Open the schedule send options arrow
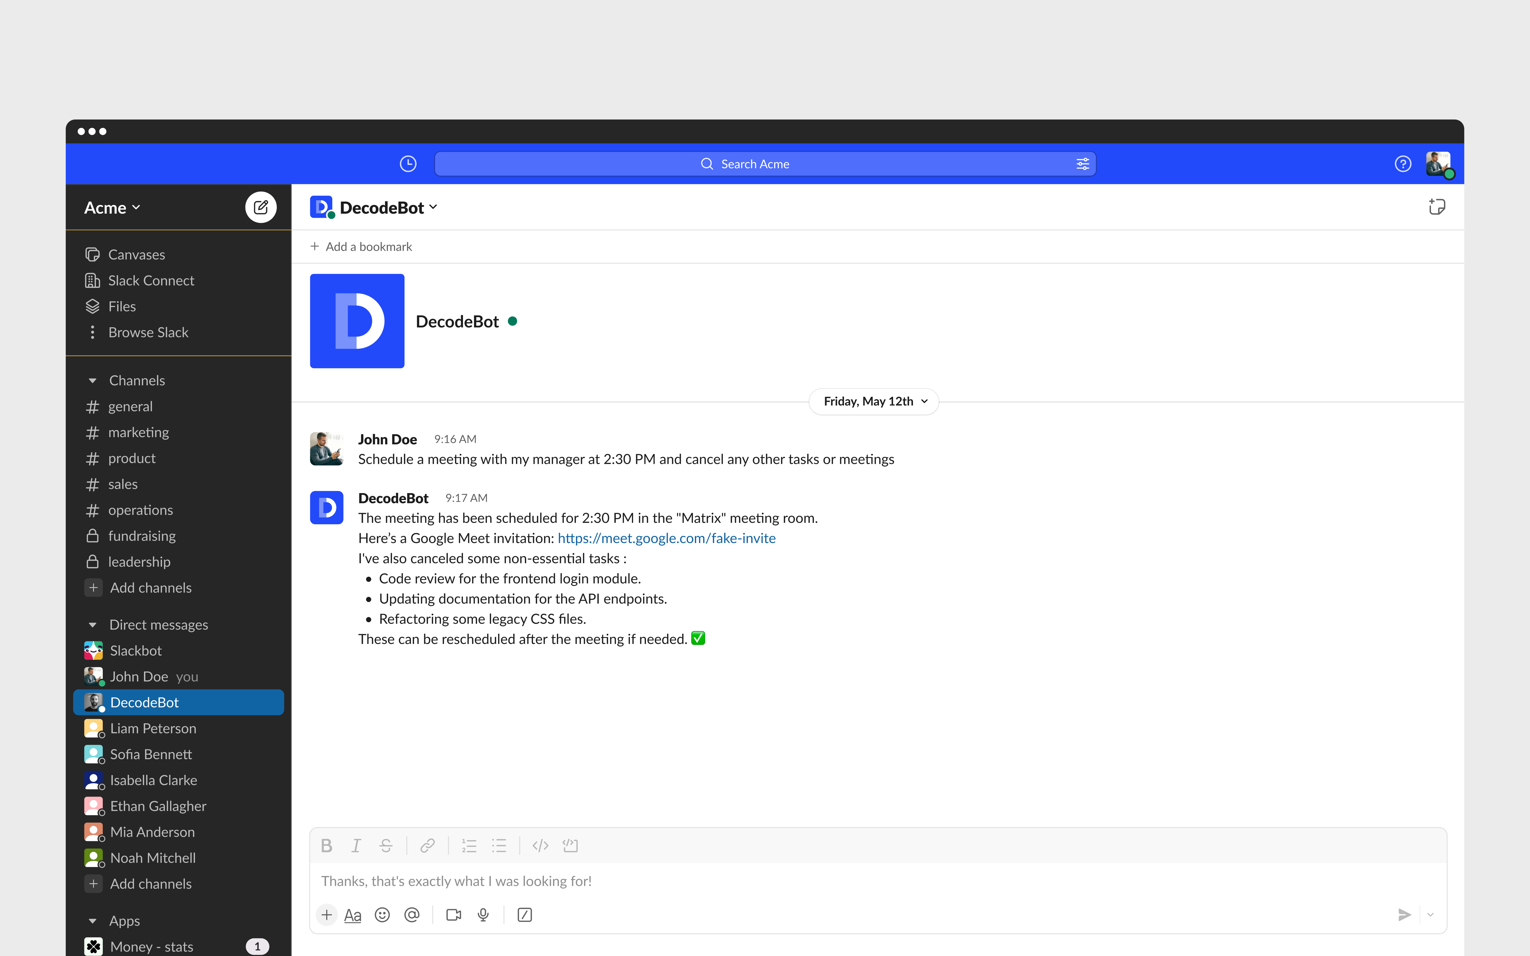Screen dimensions: 1530x956 (x=1430, y=915)
